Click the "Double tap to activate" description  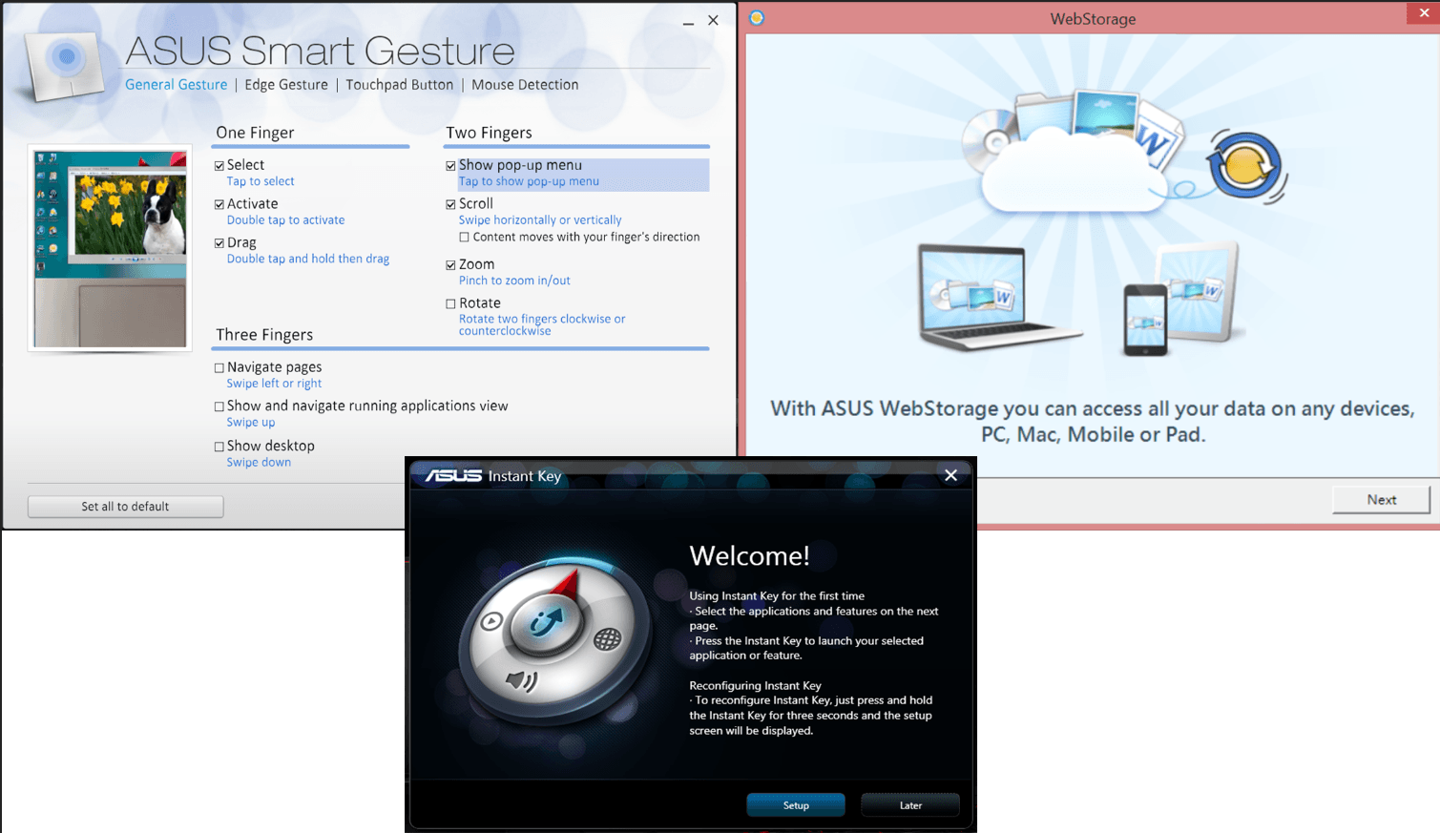point(285,220)
